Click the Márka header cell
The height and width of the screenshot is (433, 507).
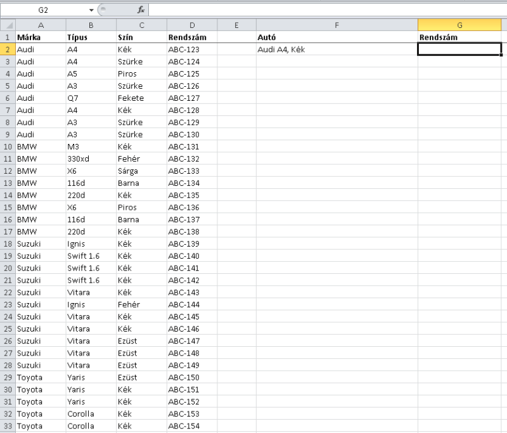pyautogui.click(x=41, y=37)
